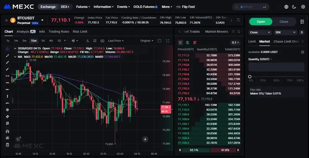This screenshot has height=158, width=309.
Task: Show only sell orders in orderbook
Action: pos(195,43)
